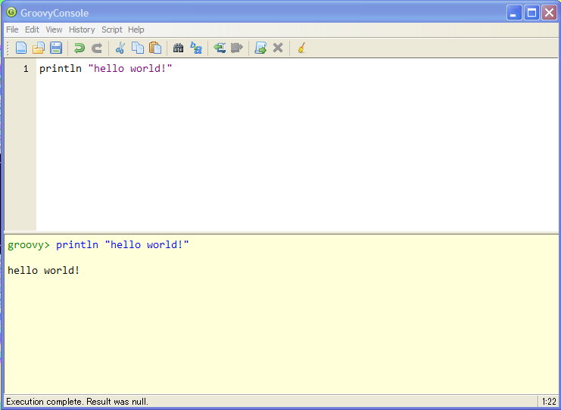
Task: Maximize the GroovyConsole window
Action: pos(531,13)
